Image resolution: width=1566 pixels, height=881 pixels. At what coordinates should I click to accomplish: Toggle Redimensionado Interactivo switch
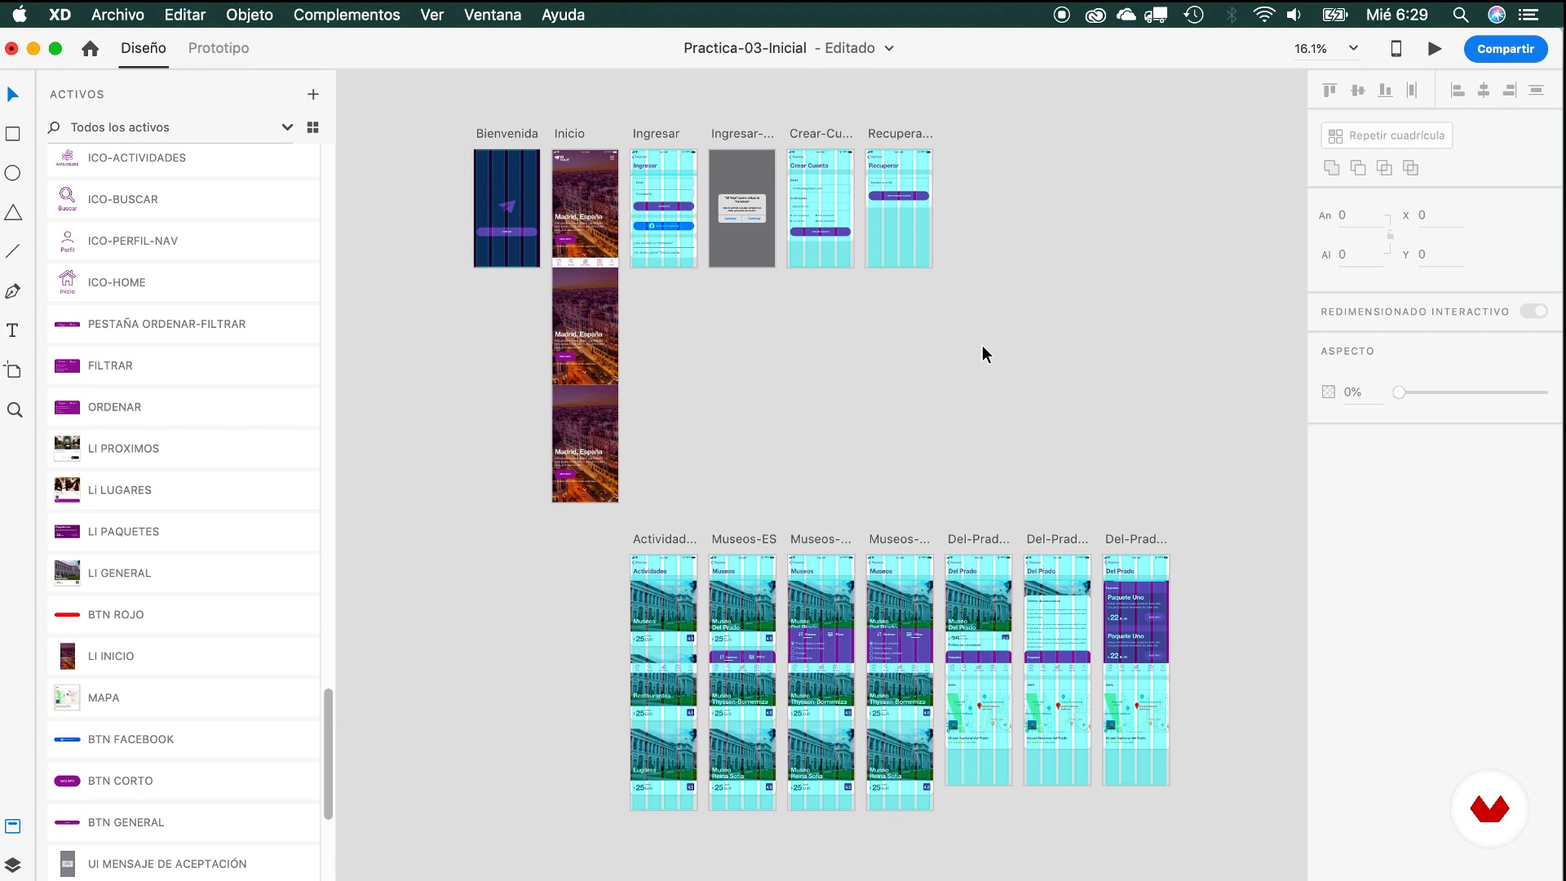point(1533,312)
